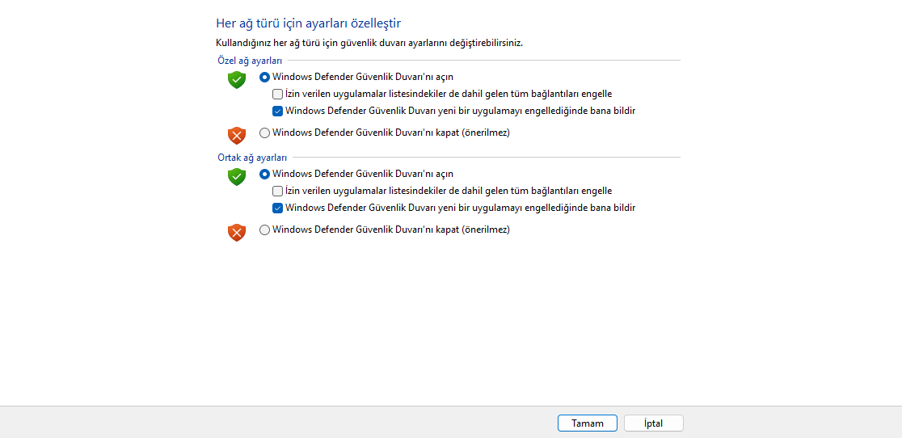Click description text 'Kullandığınız her ağ türü için...'
The image size is (902, 438).
[369, 43]
